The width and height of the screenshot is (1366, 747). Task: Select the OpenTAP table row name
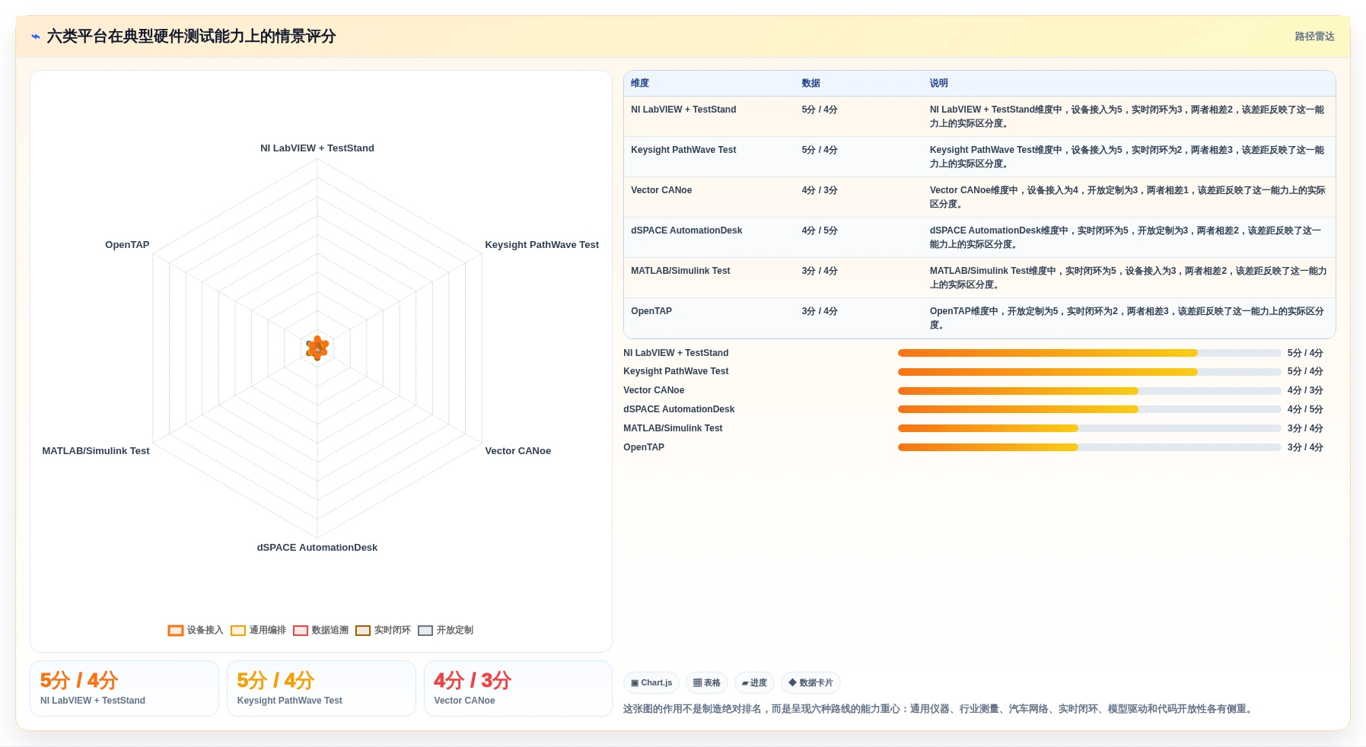click(x=651, y=311)
